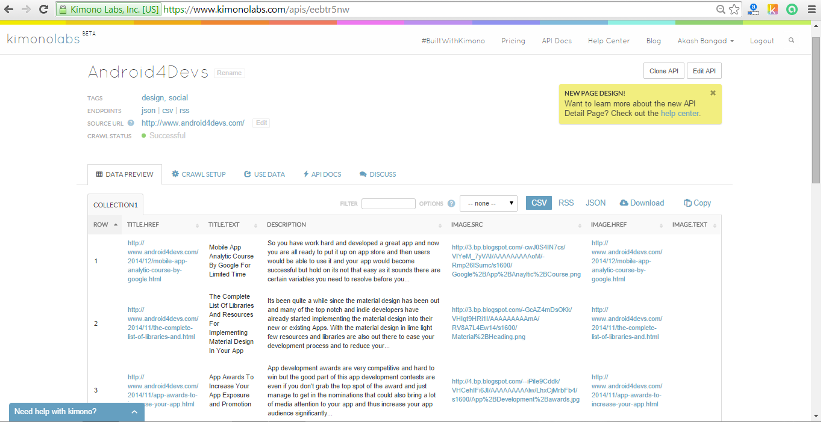This screenshot has height=422, width=823.
Task: Click the Edit API button
Action: (x=704, y=71)
